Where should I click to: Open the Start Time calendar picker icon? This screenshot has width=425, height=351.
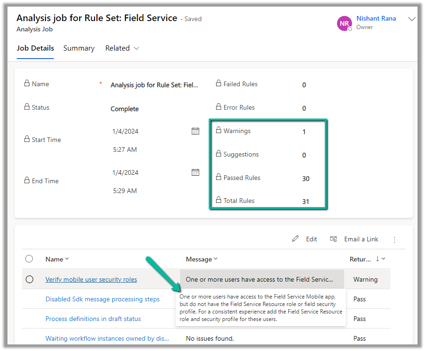(195, 131)
